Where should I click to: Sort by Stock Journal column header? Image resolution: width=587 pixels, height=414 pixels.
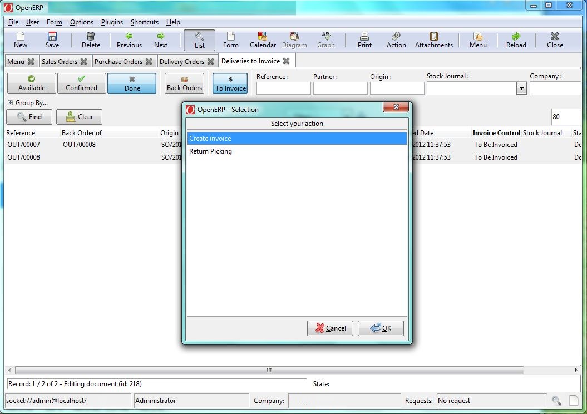click(x=542, y=133)
